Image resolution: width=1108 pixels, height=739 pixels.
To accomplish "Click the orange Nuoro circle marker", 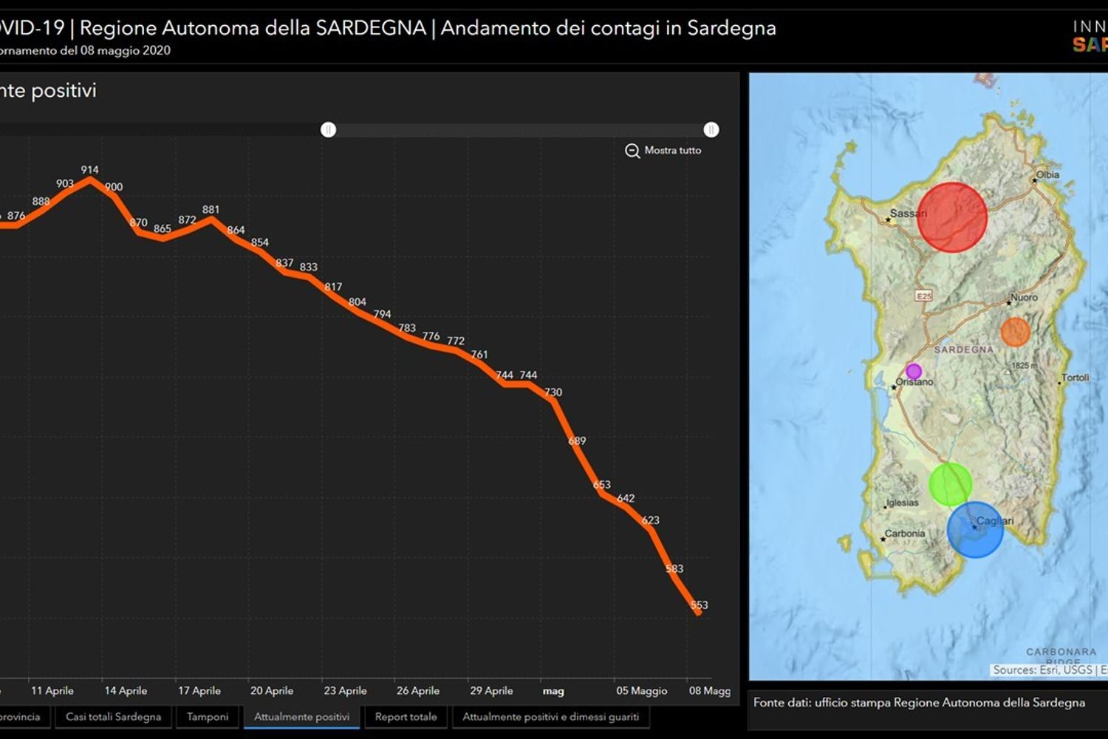I will tap(1015, 332).
